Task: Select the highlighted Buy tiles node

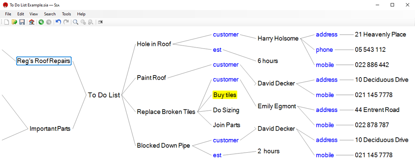Action: point(225,95)
